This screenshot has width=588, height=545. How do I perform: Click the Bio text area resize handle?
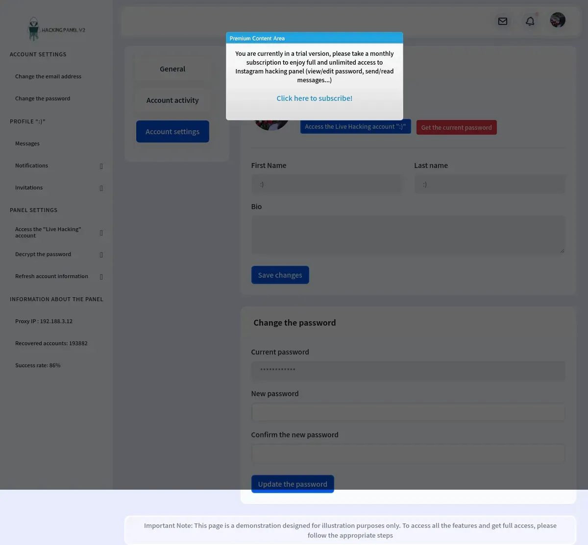(562, 251)
